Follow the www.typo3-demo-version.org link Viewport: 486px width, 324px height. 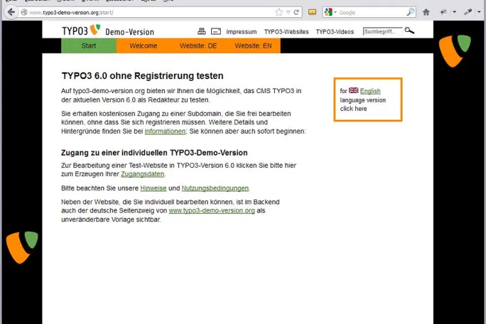(x=212, y=210)
